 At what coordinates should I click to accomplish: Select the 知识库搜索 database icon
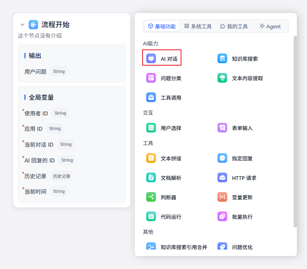(222, 58)
